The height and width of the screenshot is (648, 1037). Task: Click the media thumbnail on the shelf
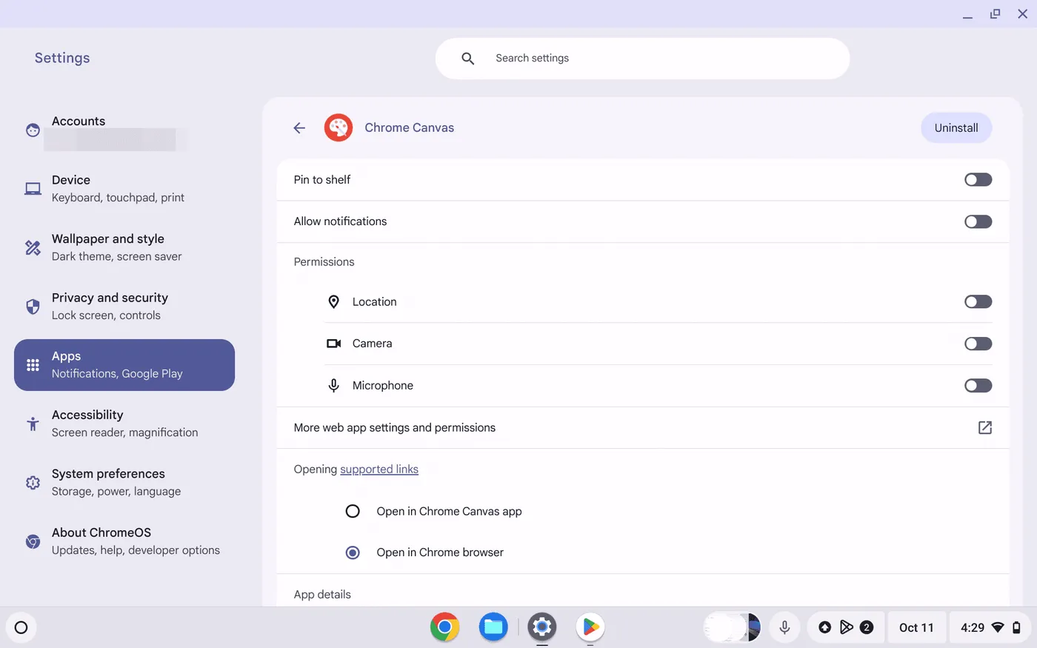[x=732, y=627]
